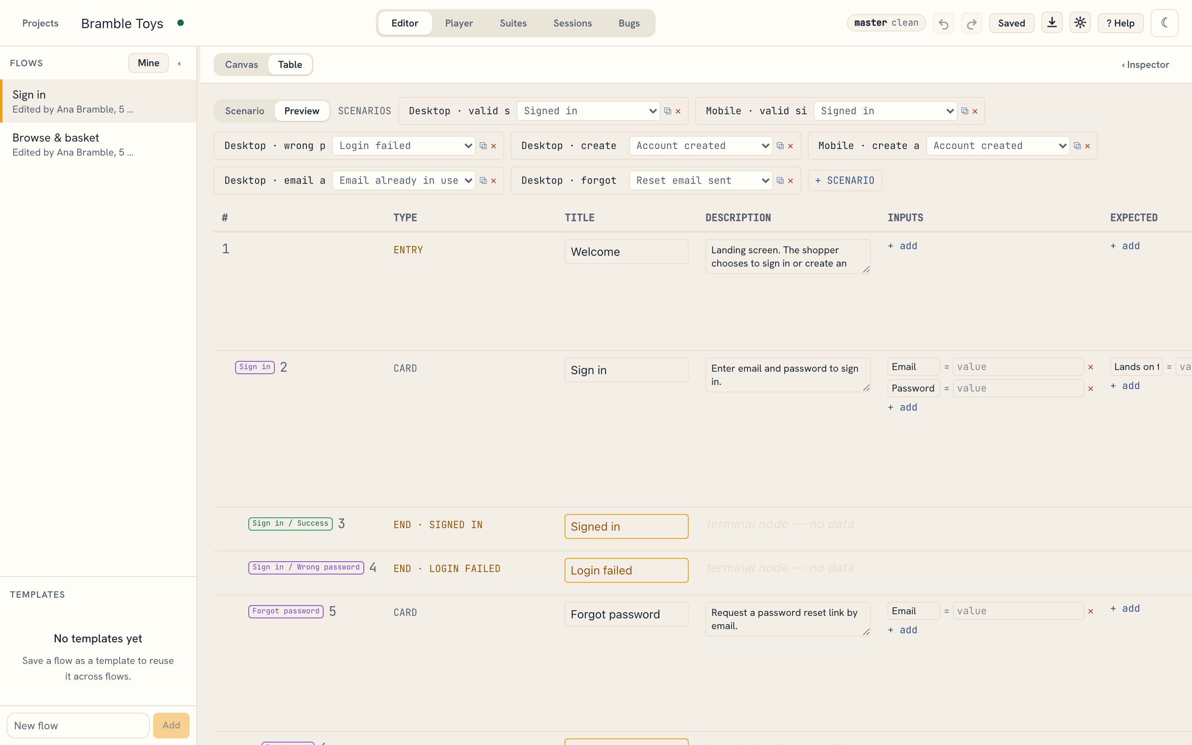Duplicate the Desktop wrong password scenario

pos(483,146)
